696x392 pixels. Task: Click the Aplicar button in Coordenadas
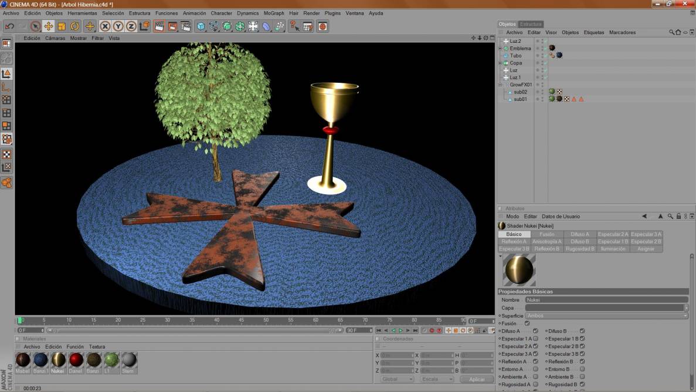(477, 379)
